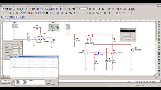Place hierarchical block icon
The height and width of the screenshot is (90, 161).
tap(70, 13)
